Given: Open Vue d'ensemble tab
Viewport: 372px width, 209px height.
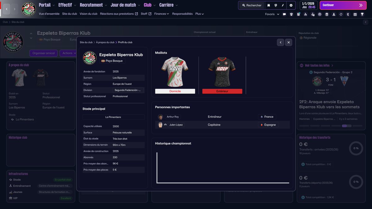Looking at the screenshot, I should click(49, 14).
